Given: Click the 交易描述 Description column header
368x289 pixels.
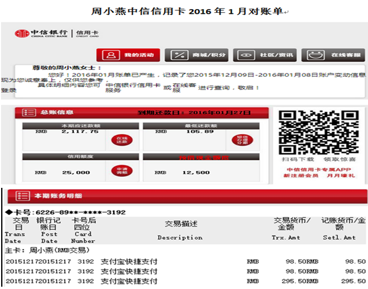Looking at the screenshot, I should tap(180, 230).
